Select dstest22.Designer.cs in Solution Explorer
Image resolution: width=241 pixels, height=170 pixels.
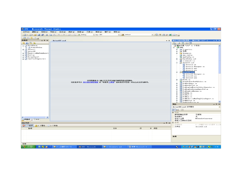pyautogui.click(x=195, y=74)
